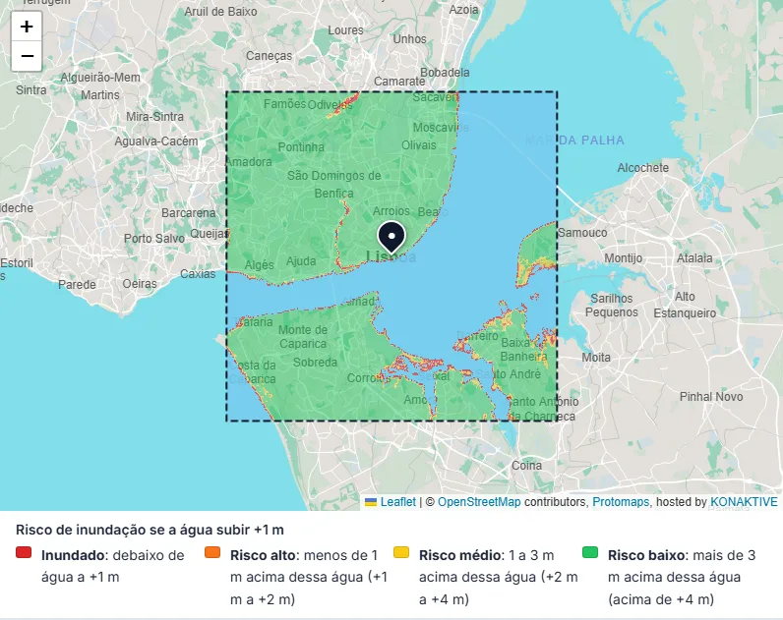The height and width of the screenshot is (620, 783).
Task: Select the yellow Risco médio swatch
Action: click(x=401, y=552)
